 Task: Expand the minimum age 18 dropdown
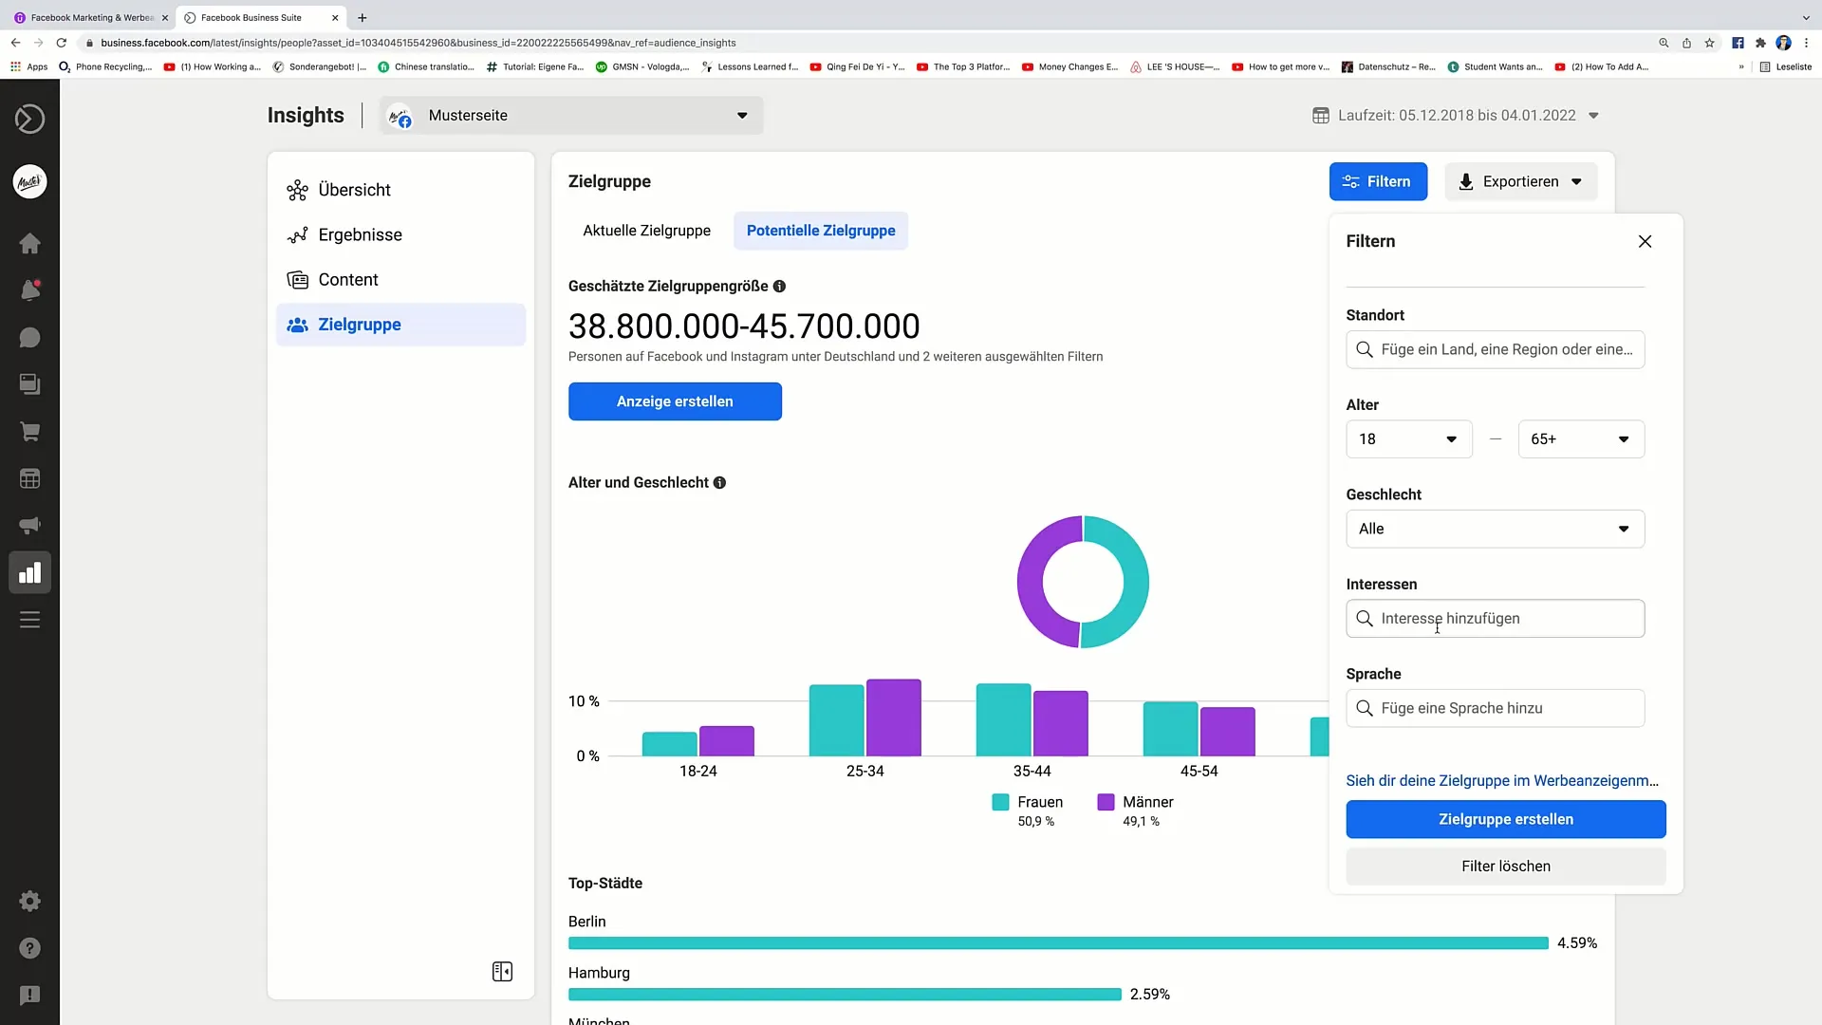pyautogui.click(x=1409, y=438)
